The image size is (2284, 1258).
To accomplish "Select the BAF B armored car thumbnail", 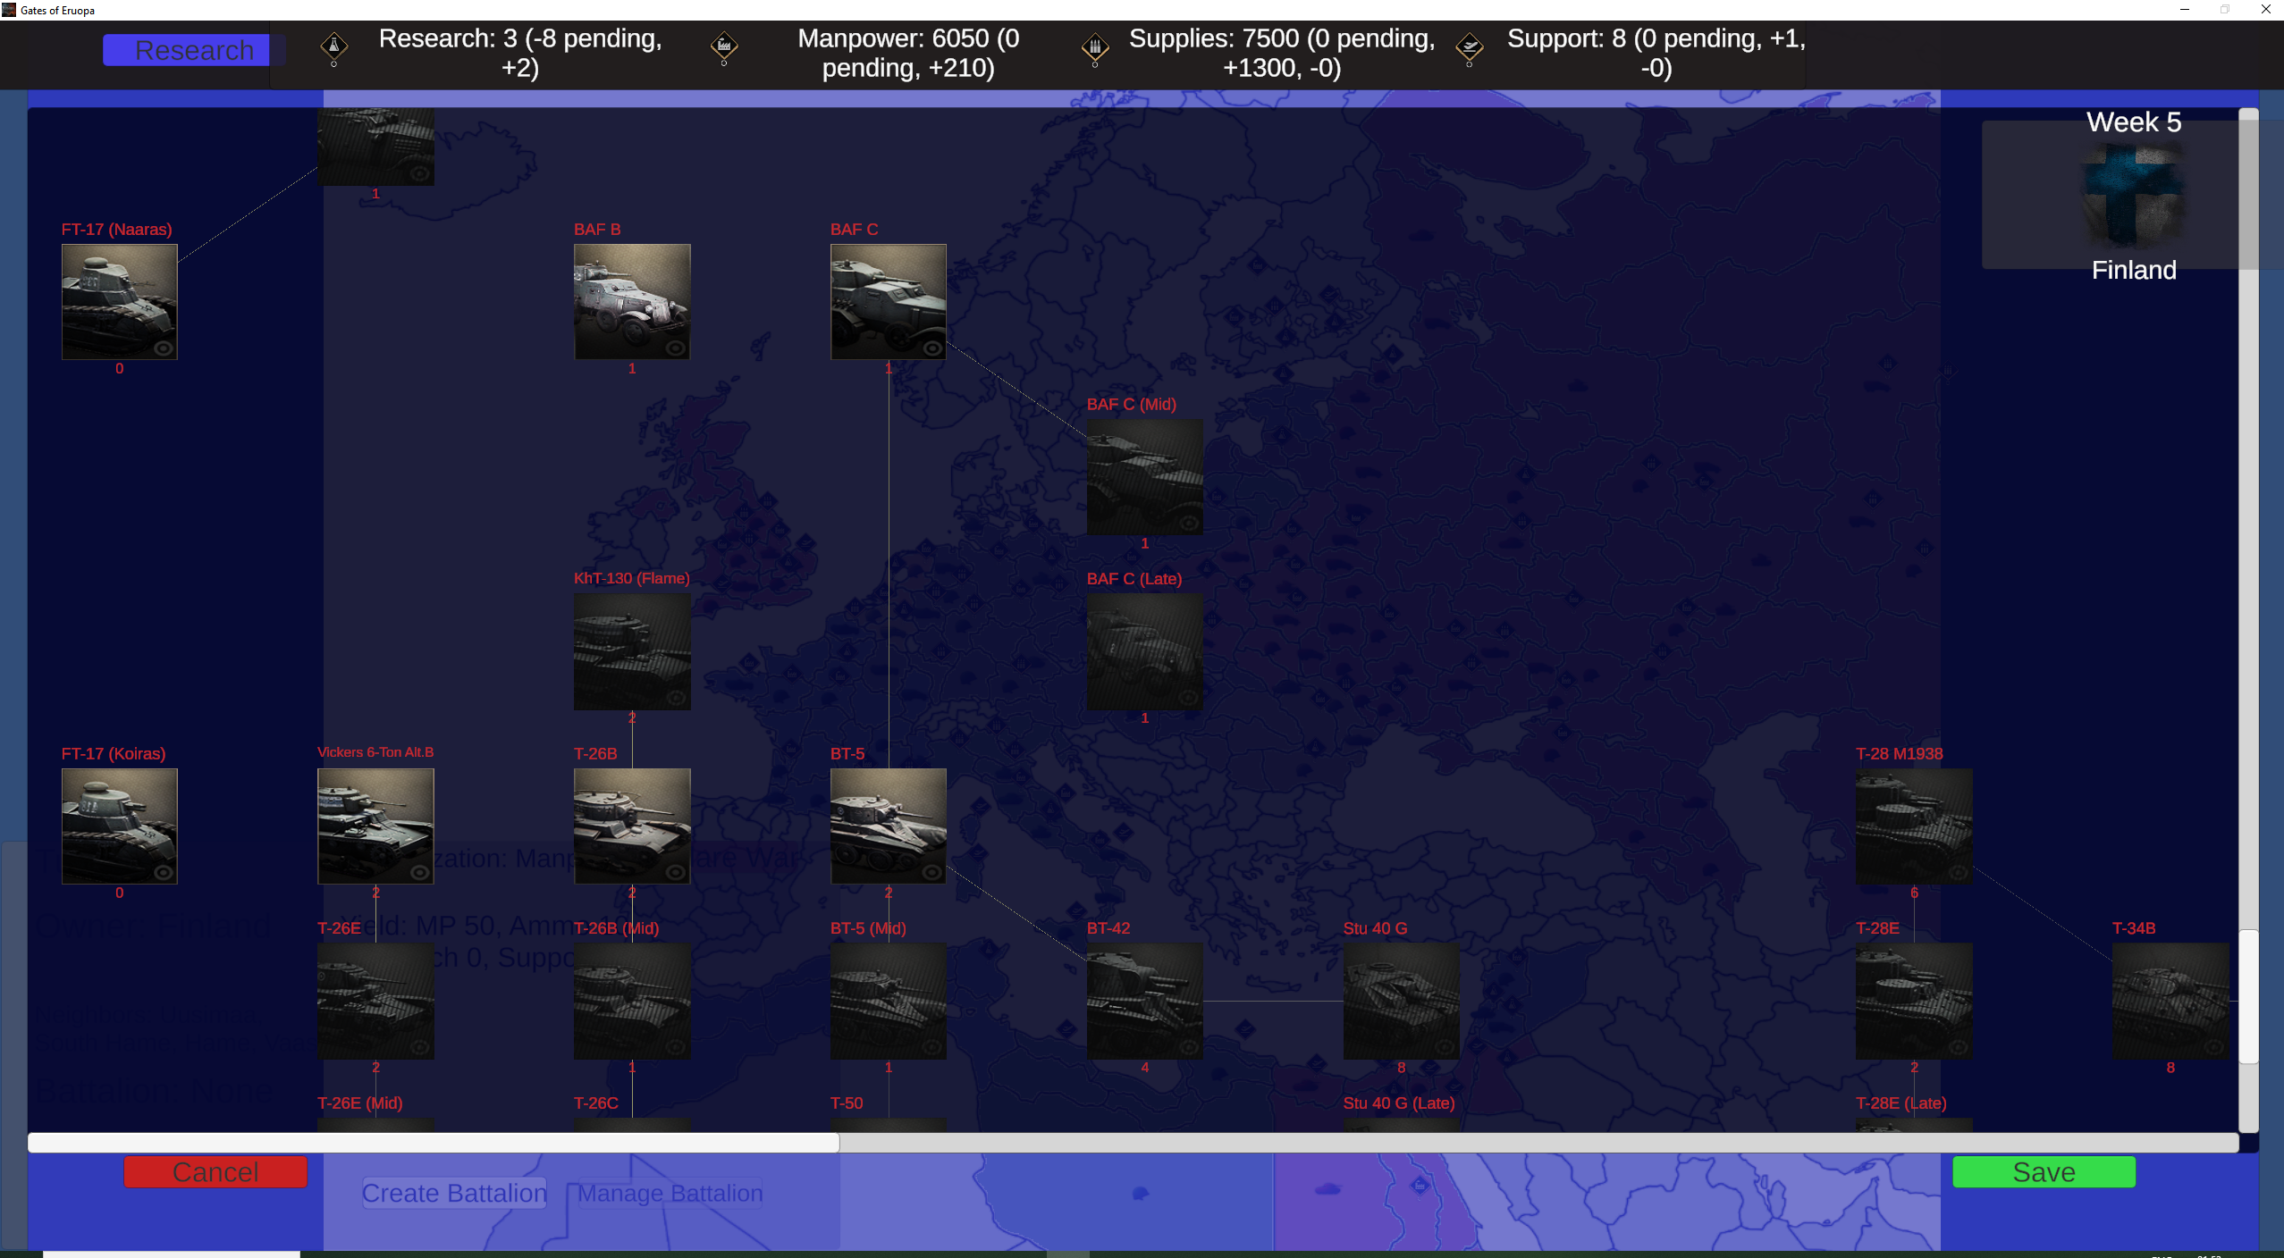I will coord(632,302).
